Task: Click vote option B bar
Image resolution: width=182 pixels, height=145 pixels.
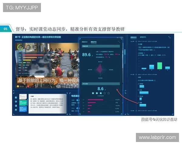Action: tap(144, 93)
